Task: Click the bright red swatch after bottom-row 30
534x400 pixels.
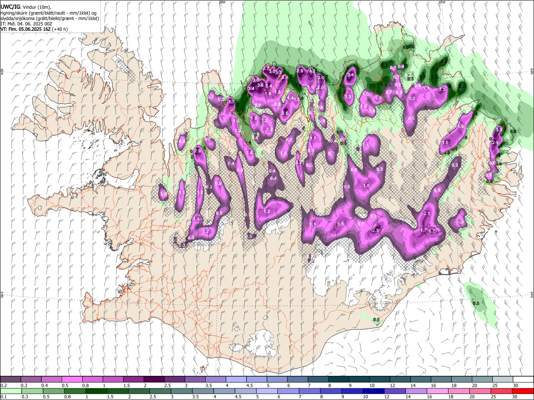Action: click(x=523, y=391)
